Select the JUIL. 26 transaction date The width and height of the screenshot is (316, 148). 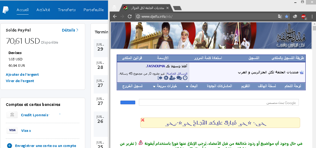point(100,119)
